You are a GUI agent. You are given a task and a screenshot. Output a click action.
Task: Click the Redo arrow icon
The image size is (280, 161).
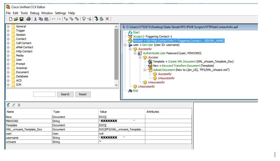[x=59, y=19]
